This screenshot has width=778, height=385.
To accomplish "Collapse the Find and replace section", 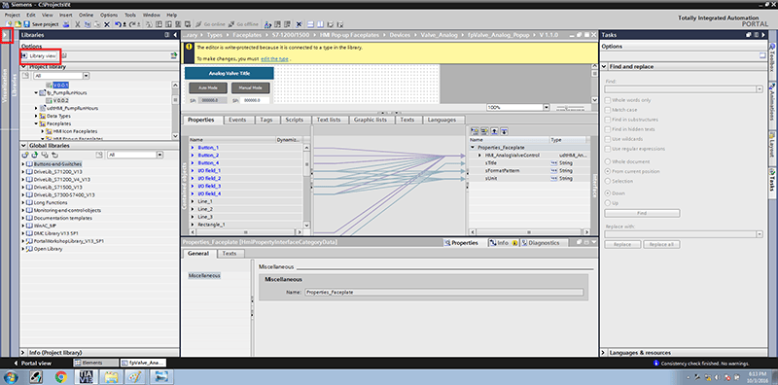I will (604, 66).
